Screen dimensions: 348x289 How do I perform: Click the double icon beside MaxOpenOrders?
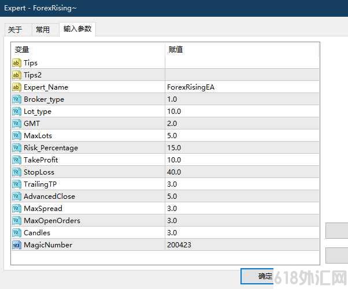point(17,221)
